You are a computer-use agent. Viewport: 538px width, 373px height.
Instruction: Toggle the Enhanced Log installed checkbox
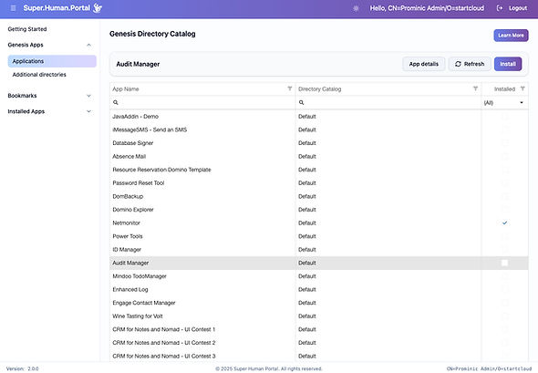[x=505, y=289]
